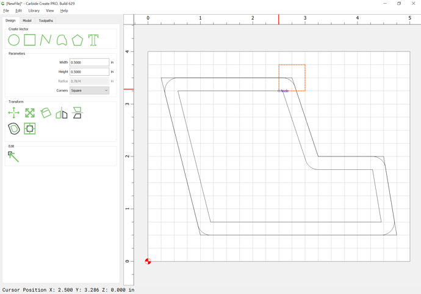Select the Circle vector tool
The height and width of the screenshot is (294, 421).
tap(13, 40)
